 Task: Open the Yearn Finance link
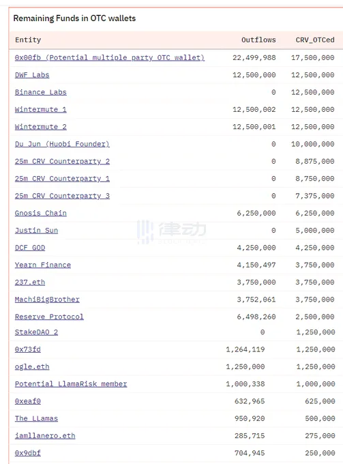coord(43,265)
